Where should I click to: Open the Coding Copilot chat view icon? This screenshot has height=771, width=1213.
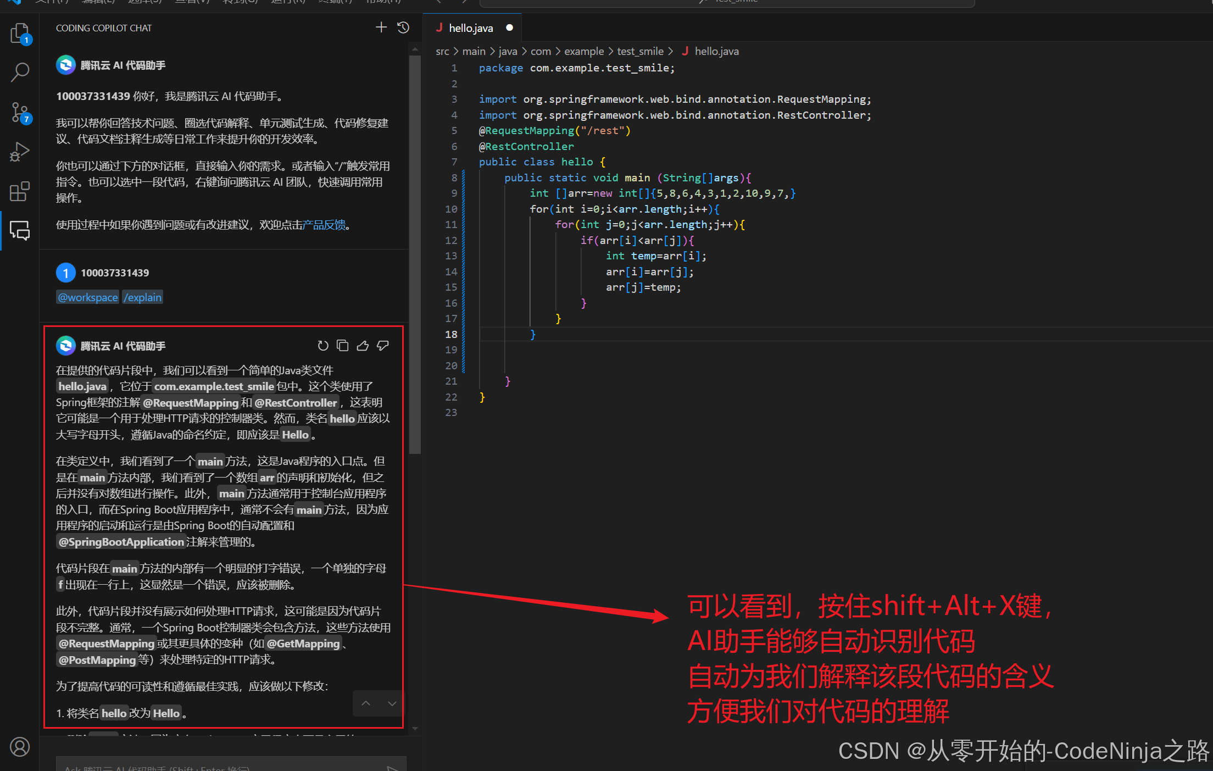point(20,231)
